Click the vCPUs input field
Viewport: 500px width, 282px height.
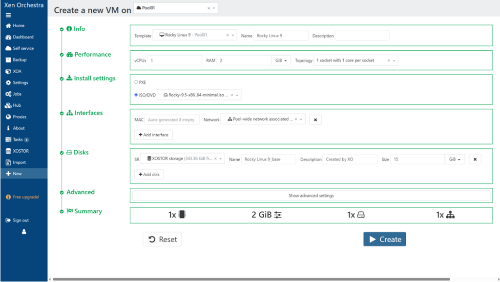click(x=174, y=60)
